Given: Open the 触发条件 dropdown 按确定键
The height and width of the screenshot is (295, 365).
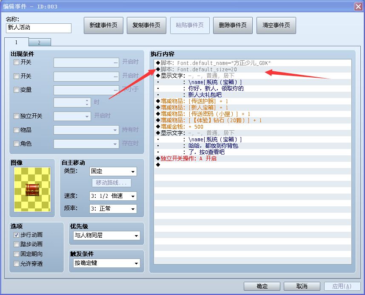Looking at the screenshot, I should pos(107,263).
